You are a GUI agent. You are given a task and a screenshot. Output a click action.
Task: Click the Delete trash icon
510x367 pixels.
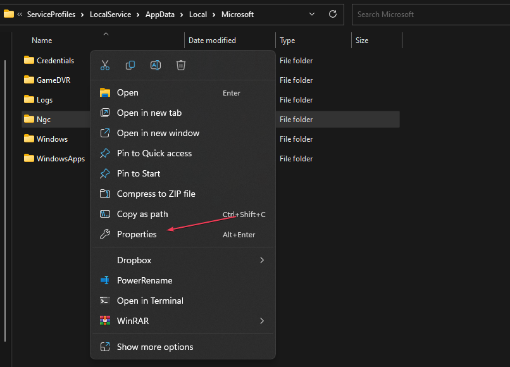181,65
